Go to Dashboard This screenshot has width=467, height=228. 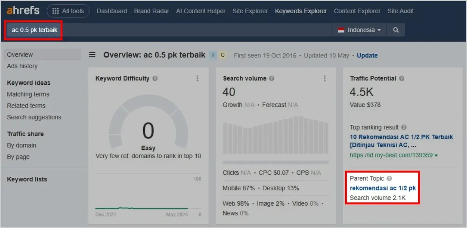112,11
